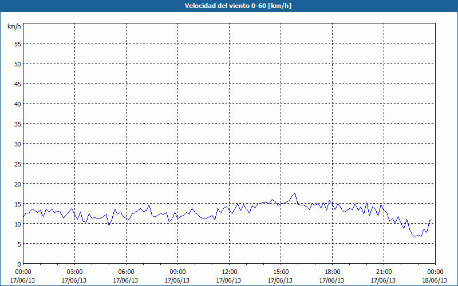Select the 10 value on the y-axis
This screenshot has width=458, height=286.
[18, 224]
